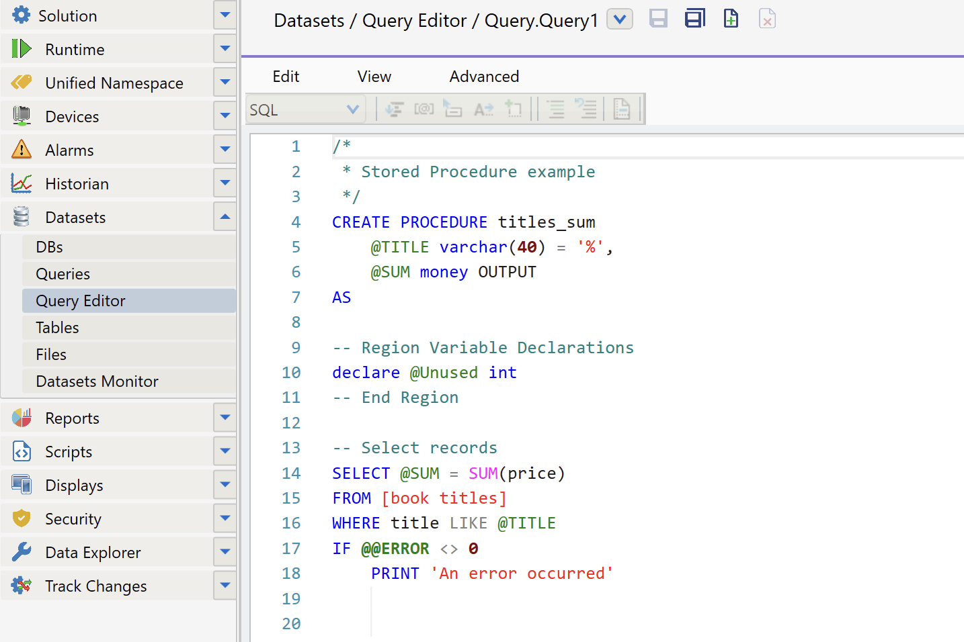This screenshot has width=964, height=642.
Task: Open the Query.Query1 selector dropdown
Action: click(x=620, y=19)
